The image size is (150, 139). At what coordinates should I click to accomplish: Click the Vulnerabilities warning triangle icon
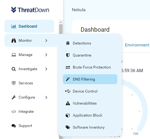tap(68, 103)
